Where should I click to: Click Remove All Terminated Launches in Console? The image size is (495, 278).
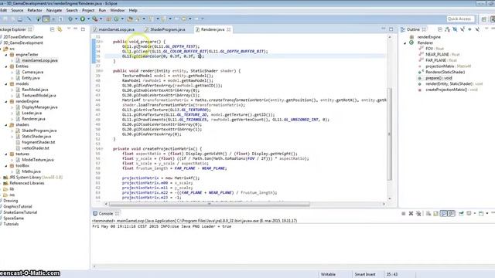[419, 214]
